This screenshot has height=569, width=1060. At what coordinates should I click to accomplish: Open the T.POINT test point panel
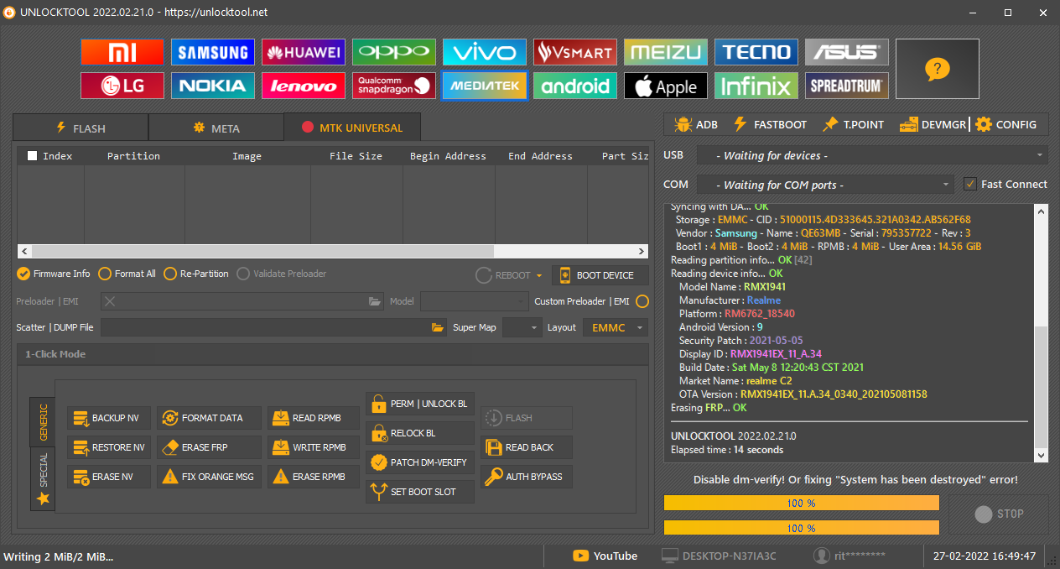(x=853, y=124)
